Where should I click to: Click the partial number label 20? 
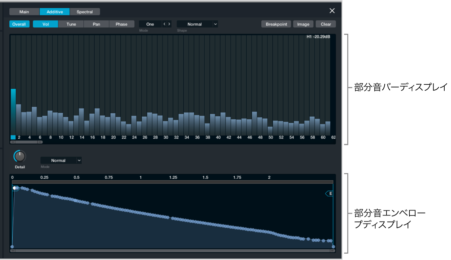point(113,138)
